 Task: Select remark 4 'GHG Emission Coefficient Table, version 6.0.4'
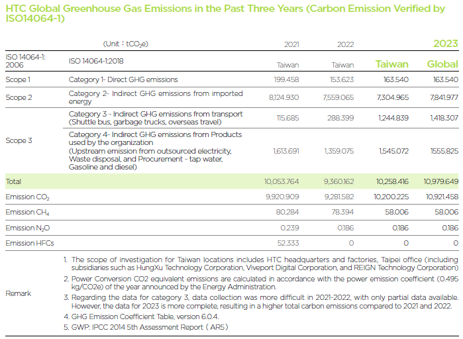[x=141, y=317]
